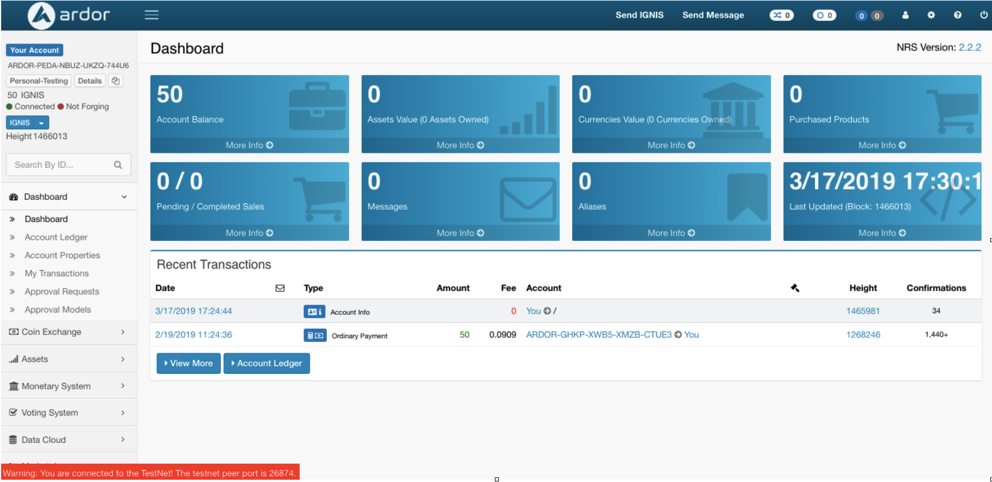The image size is (992, 482).
Task: Open settings via the gear icon
Action: click(931, 15)
